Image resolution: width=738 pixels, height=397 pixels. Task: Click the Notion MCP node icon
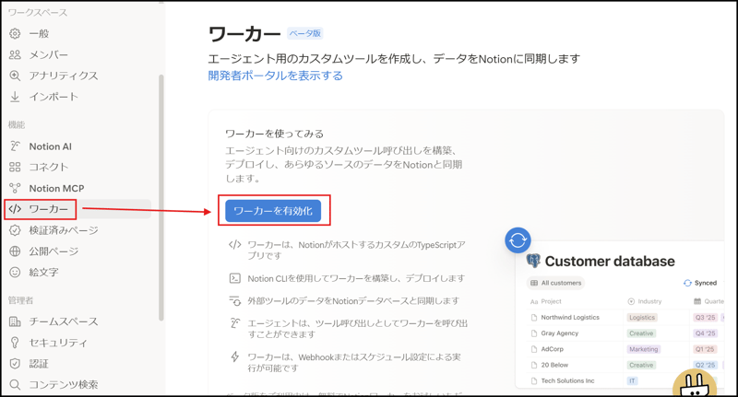(15, 188)
